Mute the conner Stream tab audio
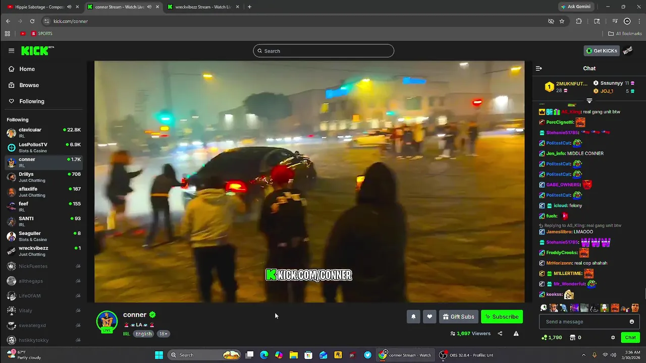The image size is (646, 363). 149,7
